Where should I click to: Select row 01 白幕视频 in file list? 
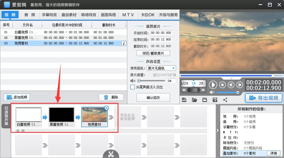(x=64, y=32)
